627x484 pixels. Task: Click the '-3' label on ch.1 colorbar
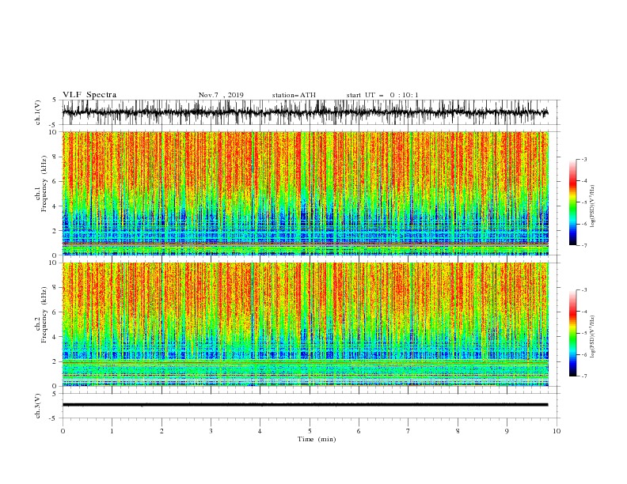583,159
